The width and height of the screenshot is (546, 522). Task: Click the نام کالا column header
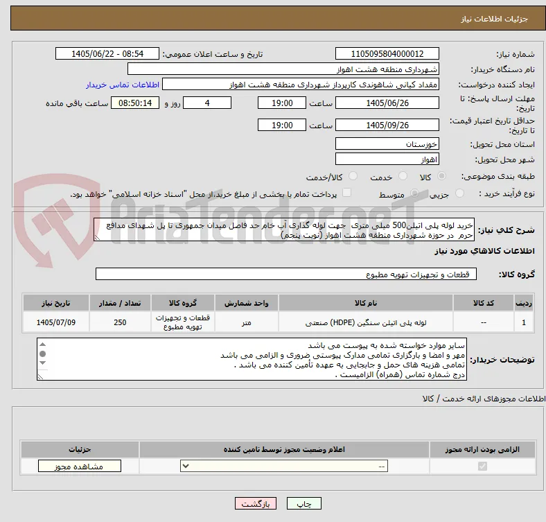[x=366, y=303]
